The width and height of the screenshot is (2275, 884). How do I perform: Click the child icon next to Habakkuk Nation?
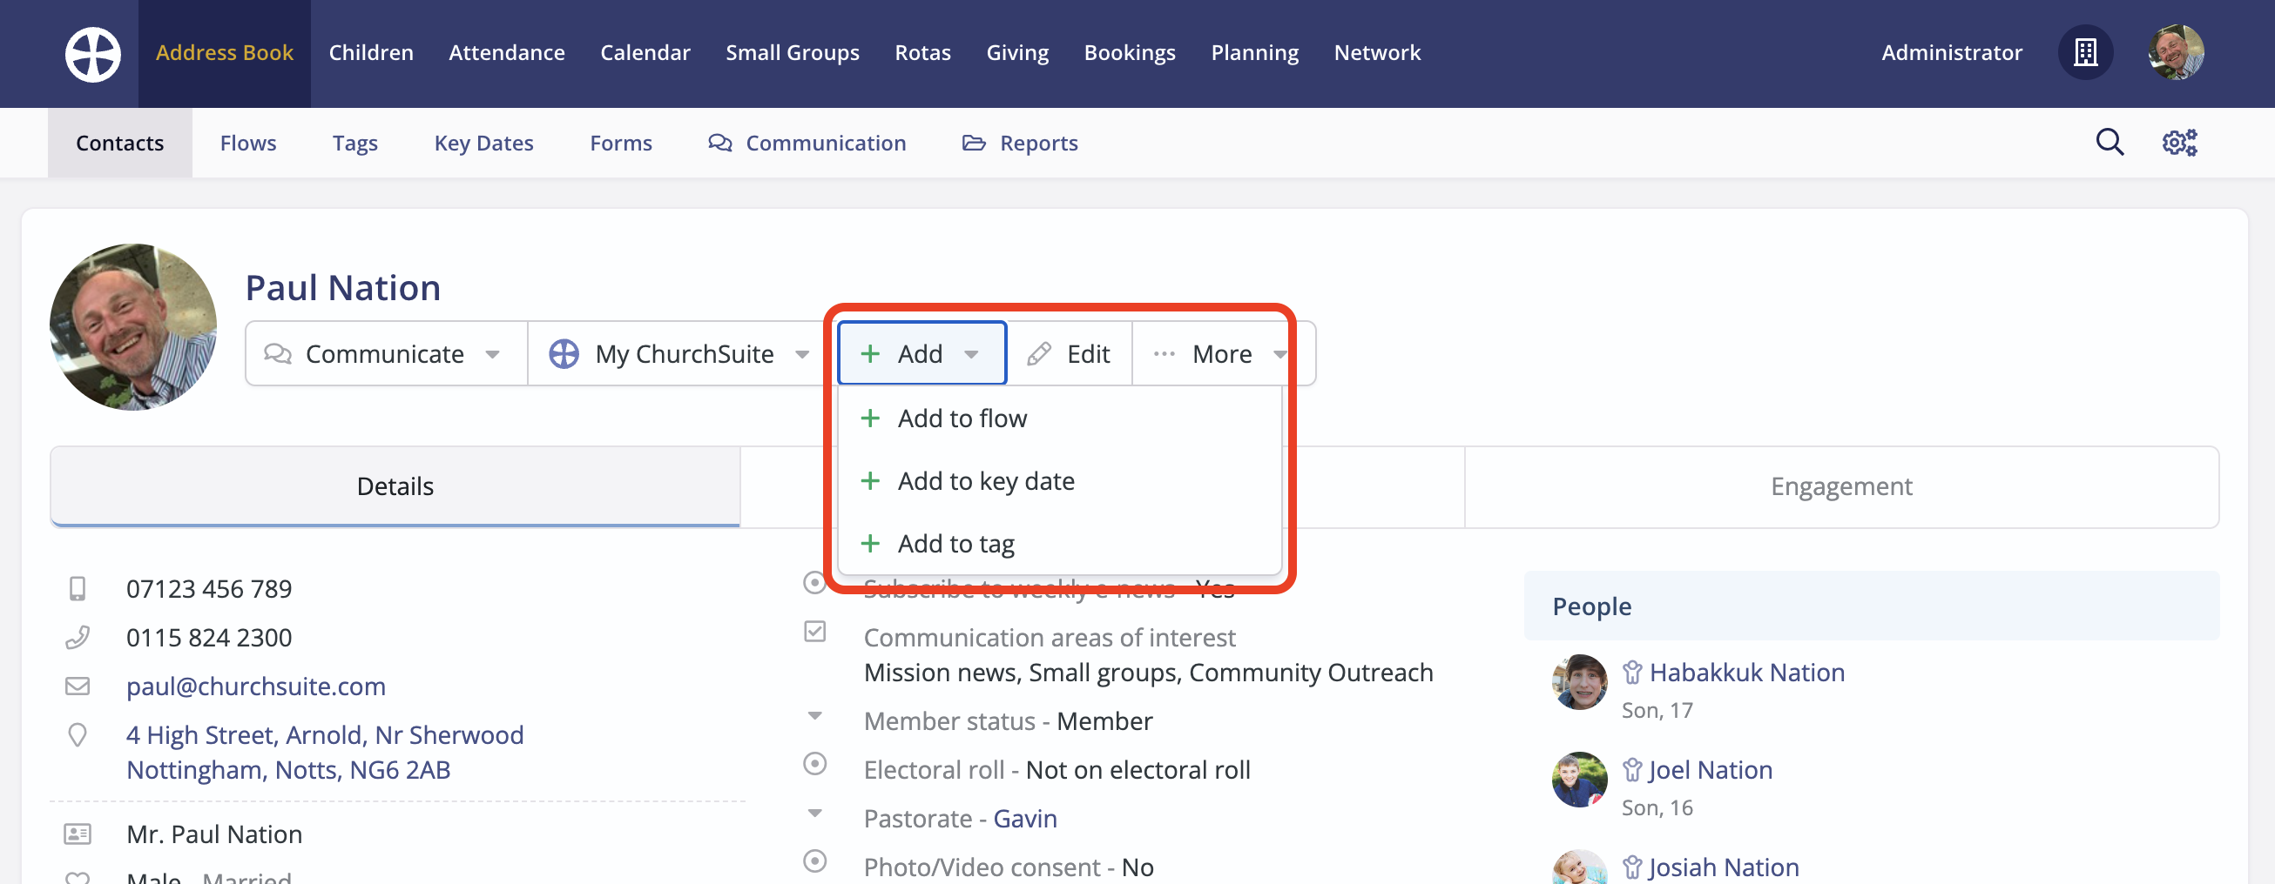[x=1632, y=673]
